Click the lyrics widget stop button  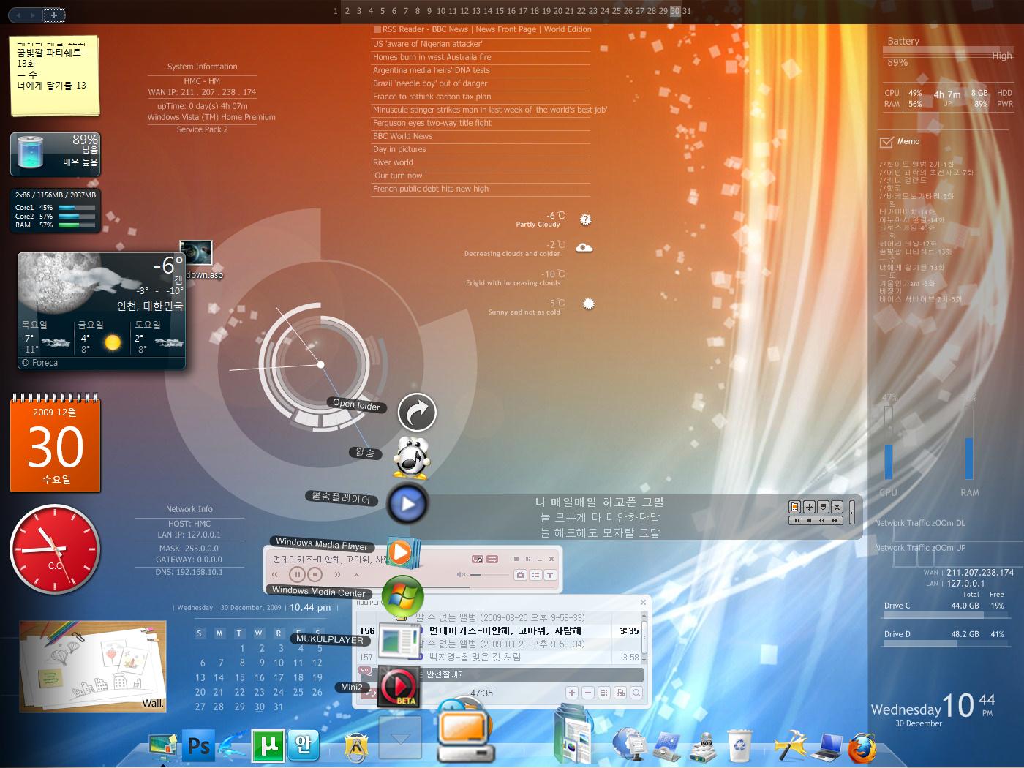[x=809, y=521]
